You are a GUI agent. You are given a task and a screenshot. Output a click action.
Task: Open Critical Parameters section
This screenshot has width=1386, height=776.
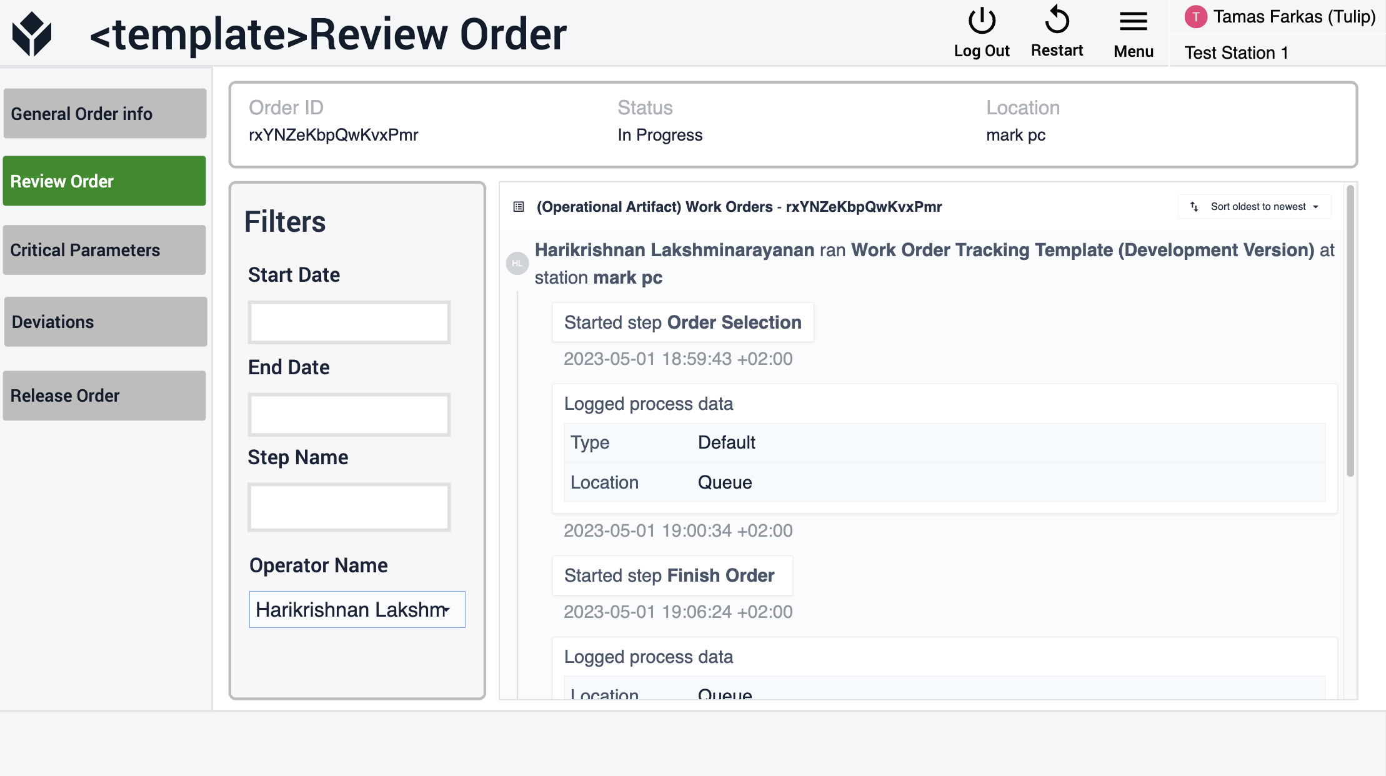[104, 250]
